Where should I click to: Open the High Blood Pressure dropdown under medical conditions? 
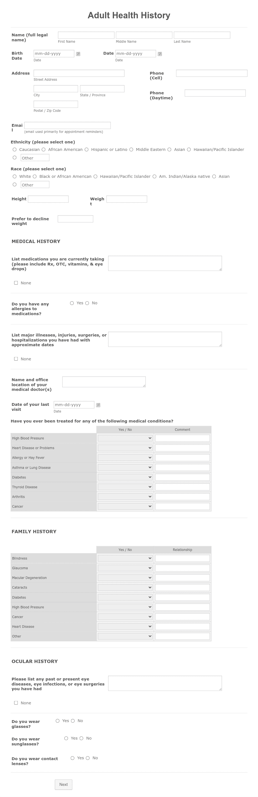pos(124,438)
